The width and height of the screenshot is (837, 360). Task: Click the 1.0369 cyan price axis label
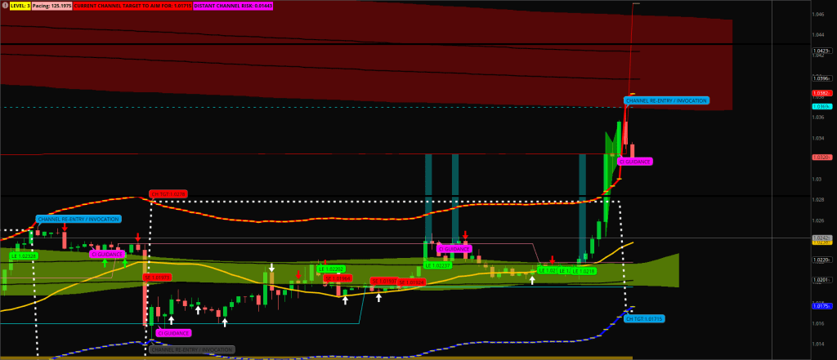pyautogui.click(x=821, y=106)
